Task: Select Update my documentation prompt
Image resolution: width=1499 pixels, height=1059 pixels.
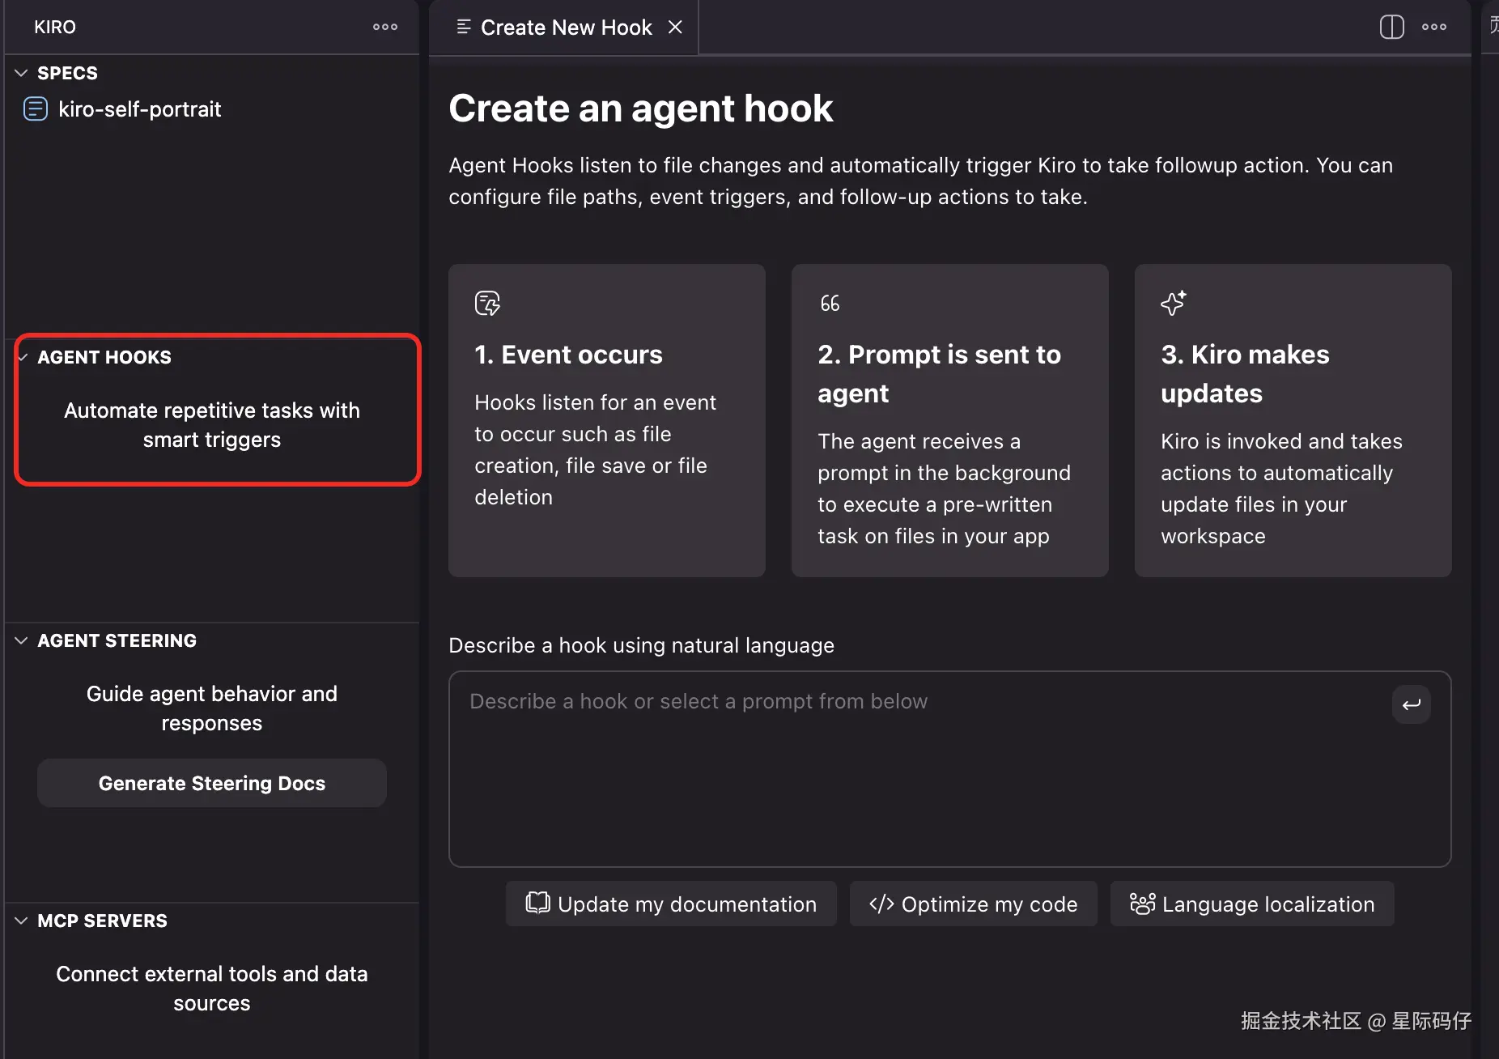Action: tap(671, 904)
